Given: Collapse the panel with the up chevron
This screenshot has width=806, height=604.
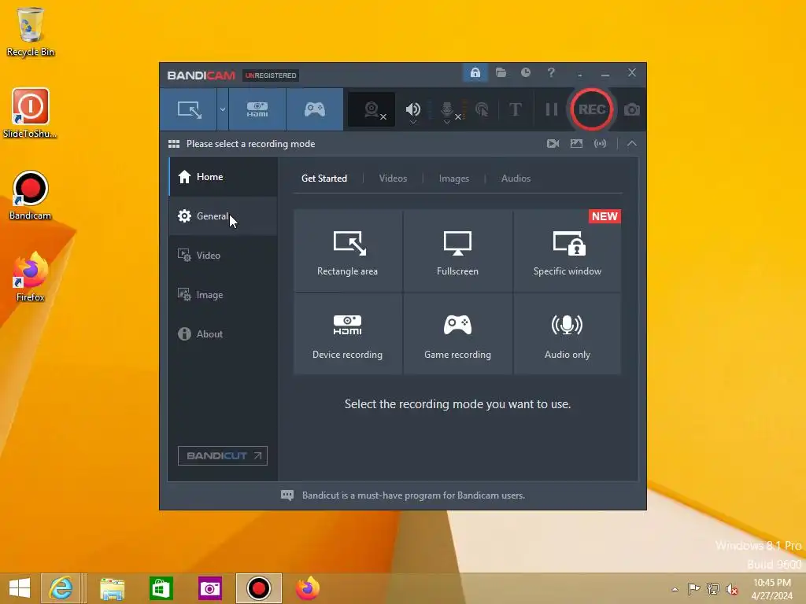Looking at the screenshot, I should click(x=632, y=144).
